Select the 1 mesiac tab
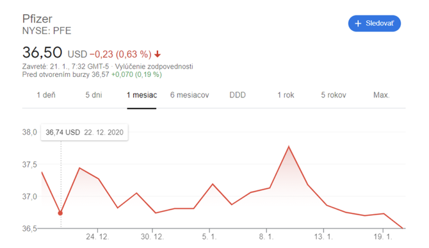Viewport: 429px width, 248px height. pos(142,95)
